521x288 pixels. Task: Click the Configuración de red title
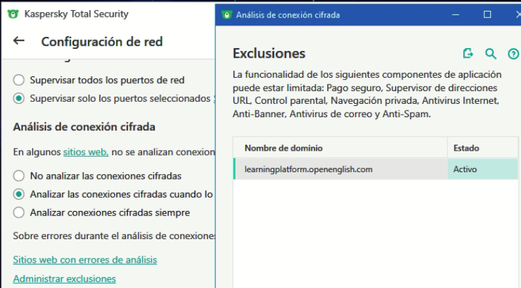point(102,42)
